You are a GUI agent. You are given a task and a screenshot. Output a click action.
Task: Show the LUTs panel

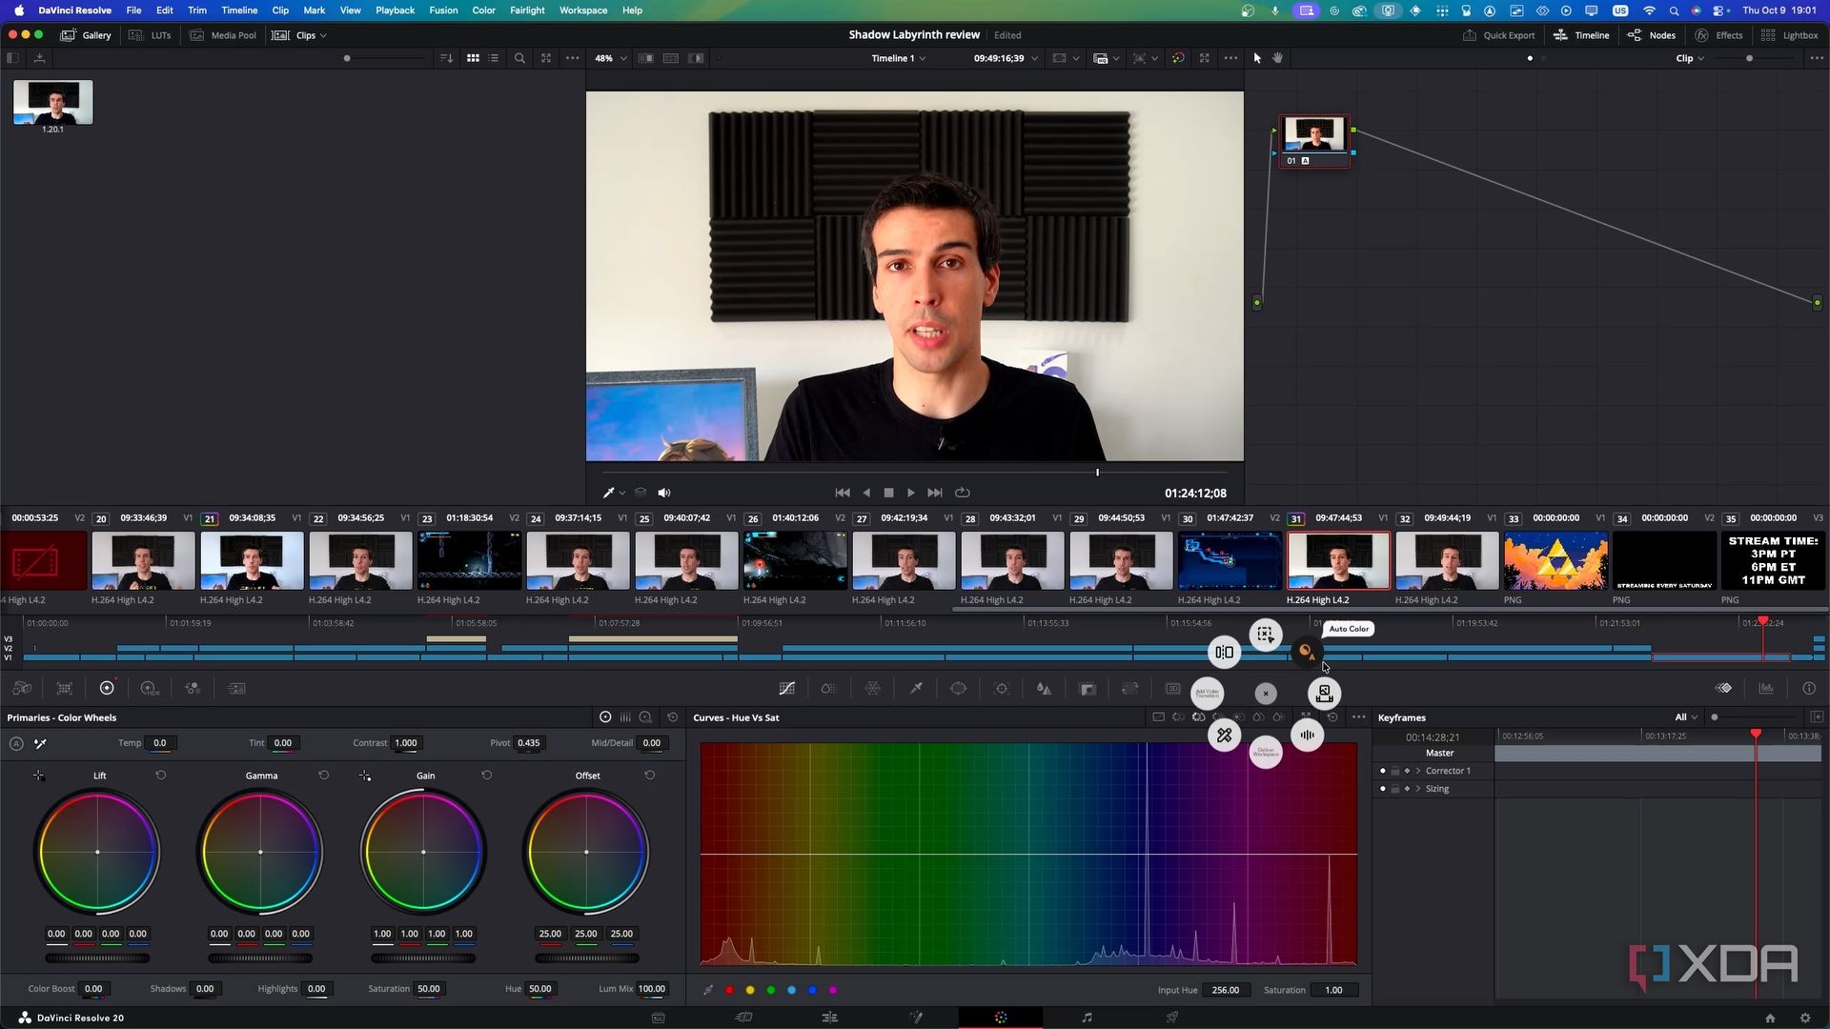click(x=150, y=35)
